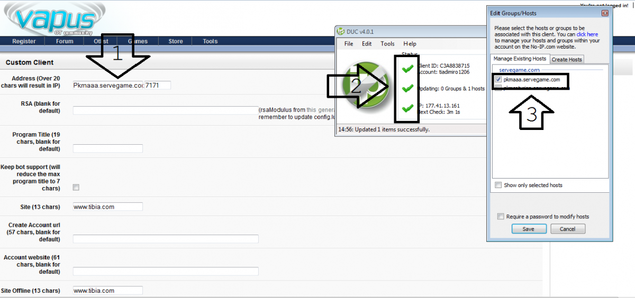635x298 pixels.
Task: Open Games in the Vapus navigation bar
Action: [138, 41]
